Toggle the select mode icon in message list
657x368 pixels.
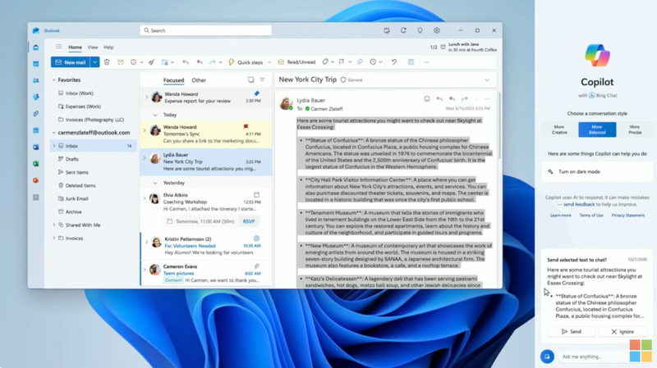click(250, 80)
